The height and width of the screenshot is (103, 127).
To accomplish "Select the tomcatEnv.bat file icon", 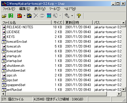I will (4, 42).
